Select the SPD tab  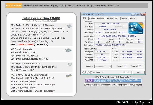(116, 18)
